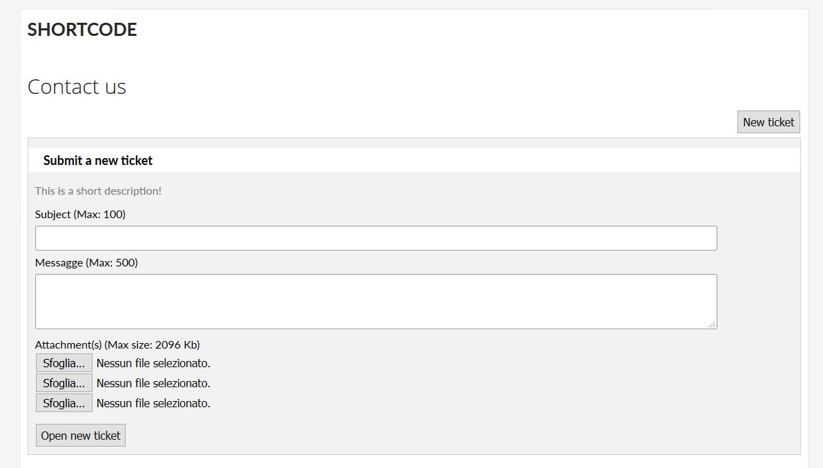
Task: Click the Messagge (Max: 500) label
Action: pyautogui.click(x=86, y=263)
